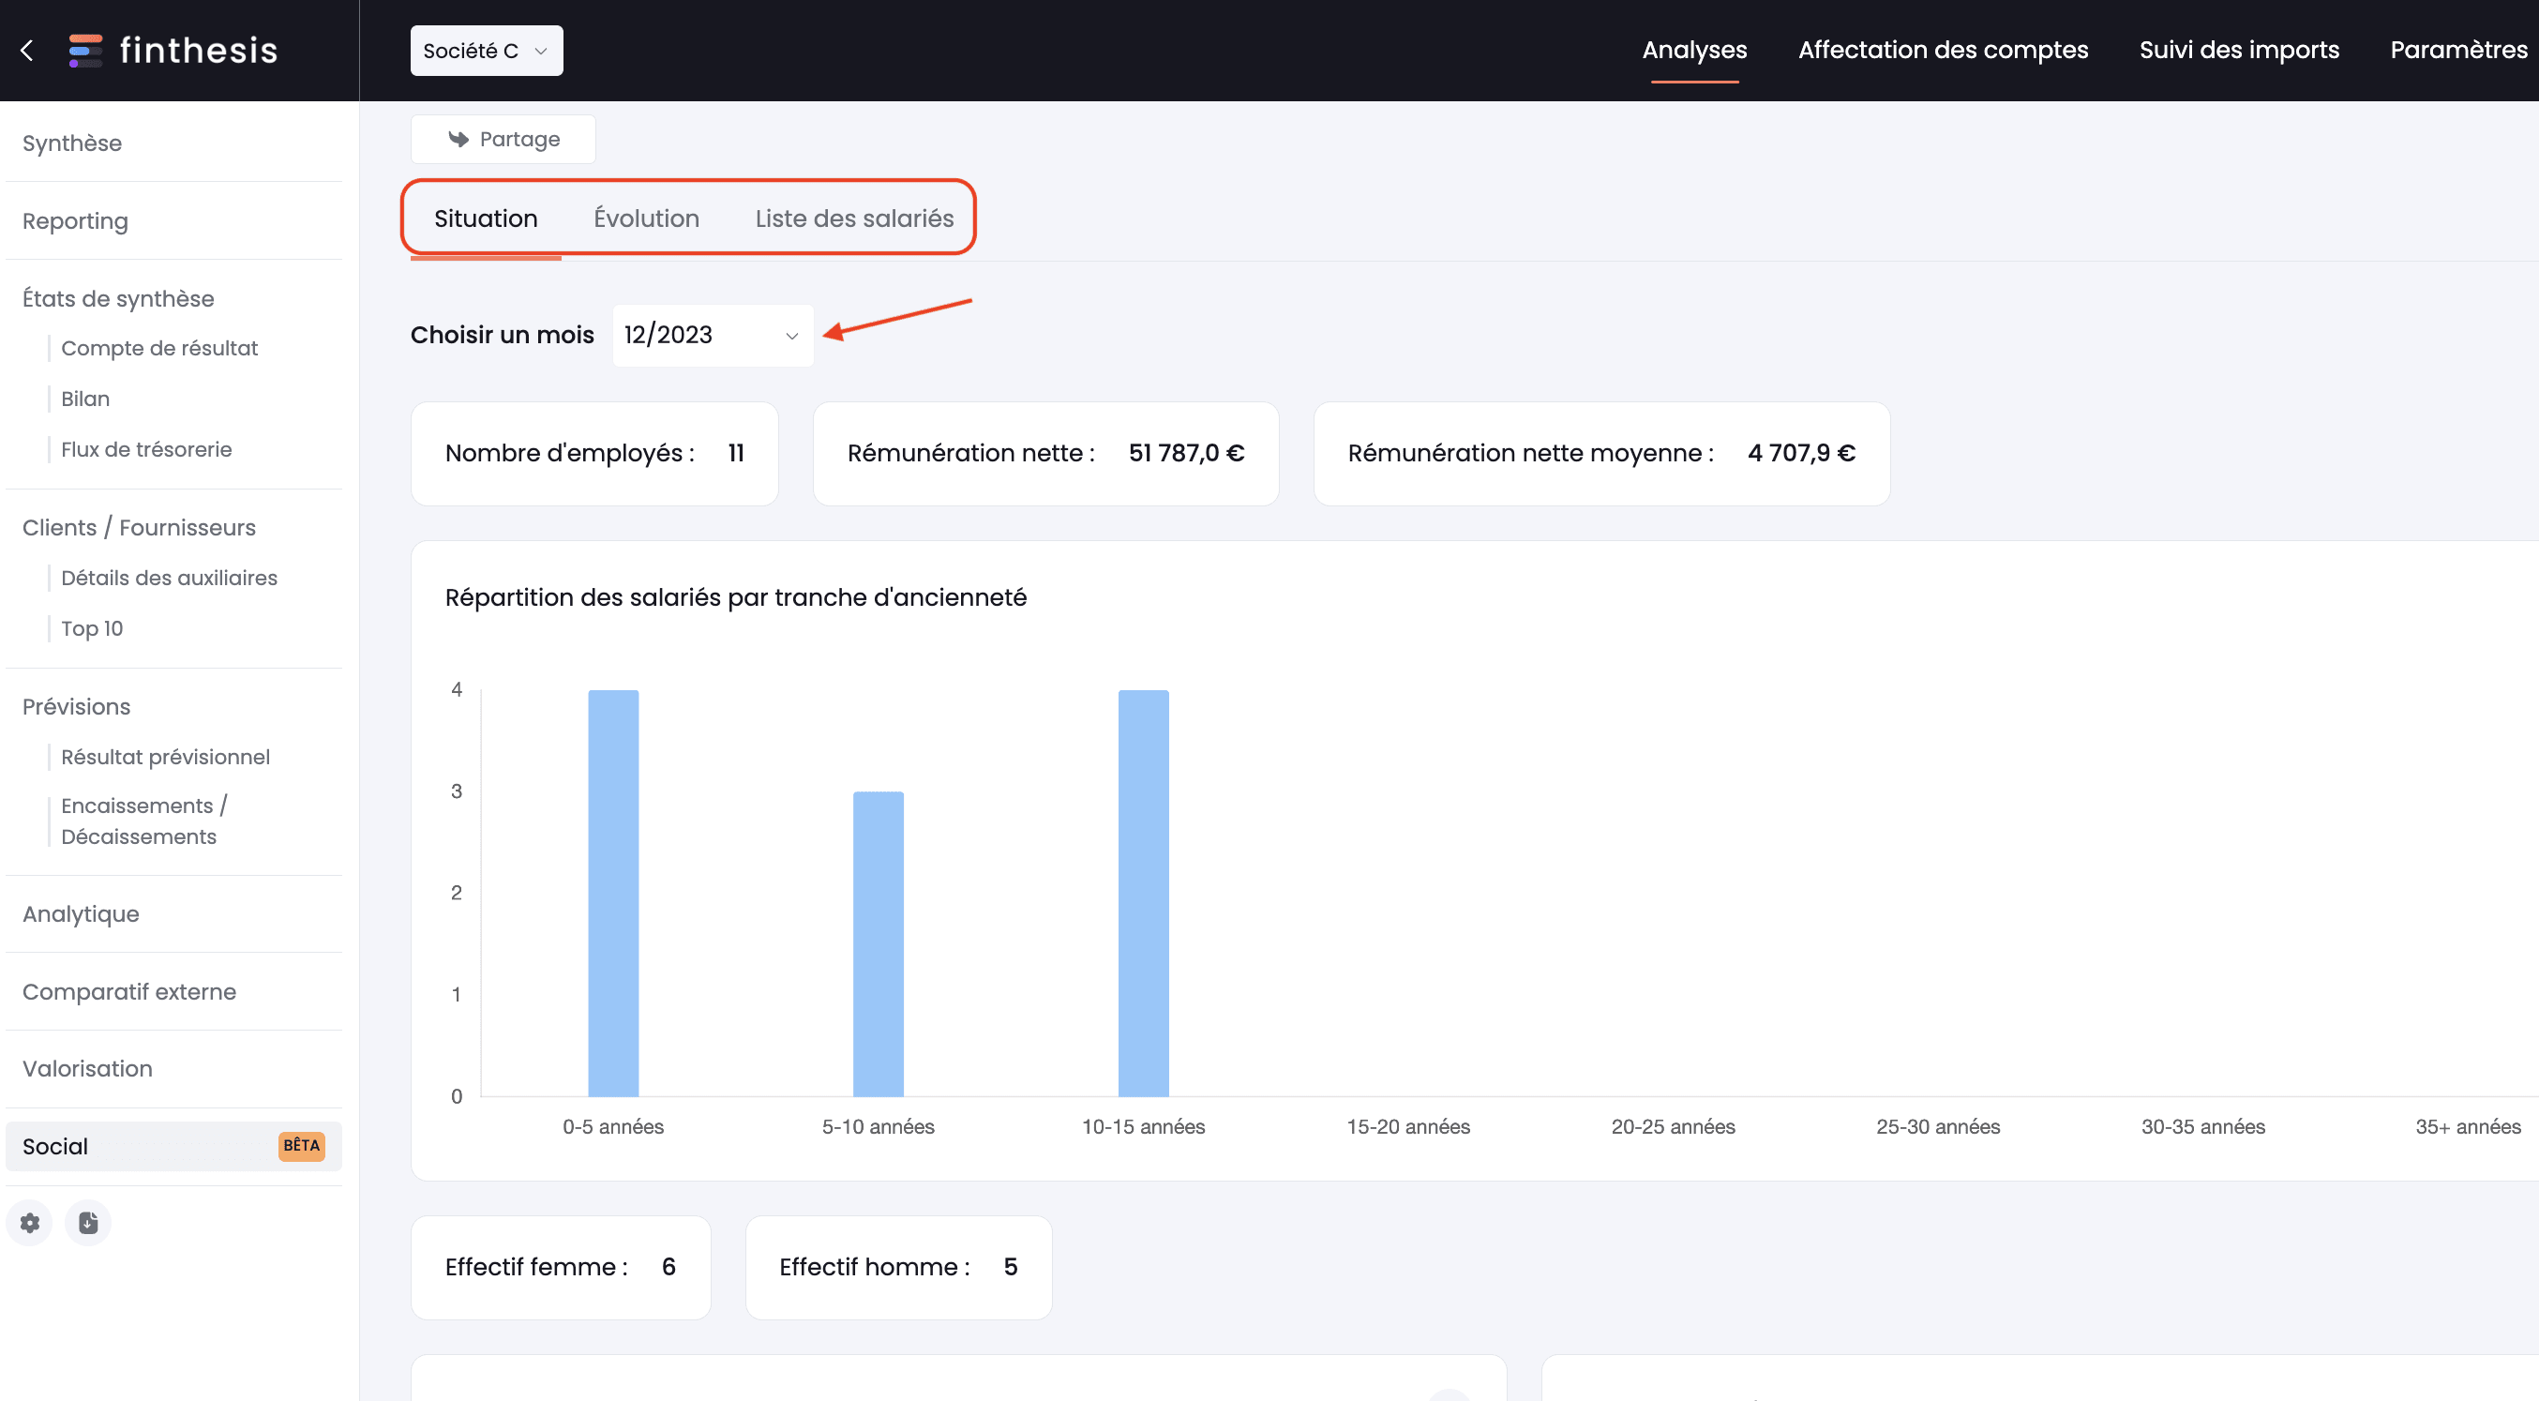
Task: Navigate to Compte de résultat
Action: (158, 349)
